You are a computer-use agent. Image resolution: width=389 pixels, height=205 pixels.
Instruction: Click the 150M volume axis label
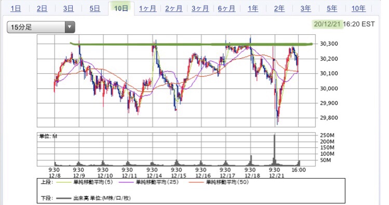click(x=327, y=147)
